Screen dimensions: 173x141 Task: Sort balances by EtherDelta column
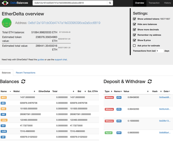pyautogui.click(x=44, y=91)
